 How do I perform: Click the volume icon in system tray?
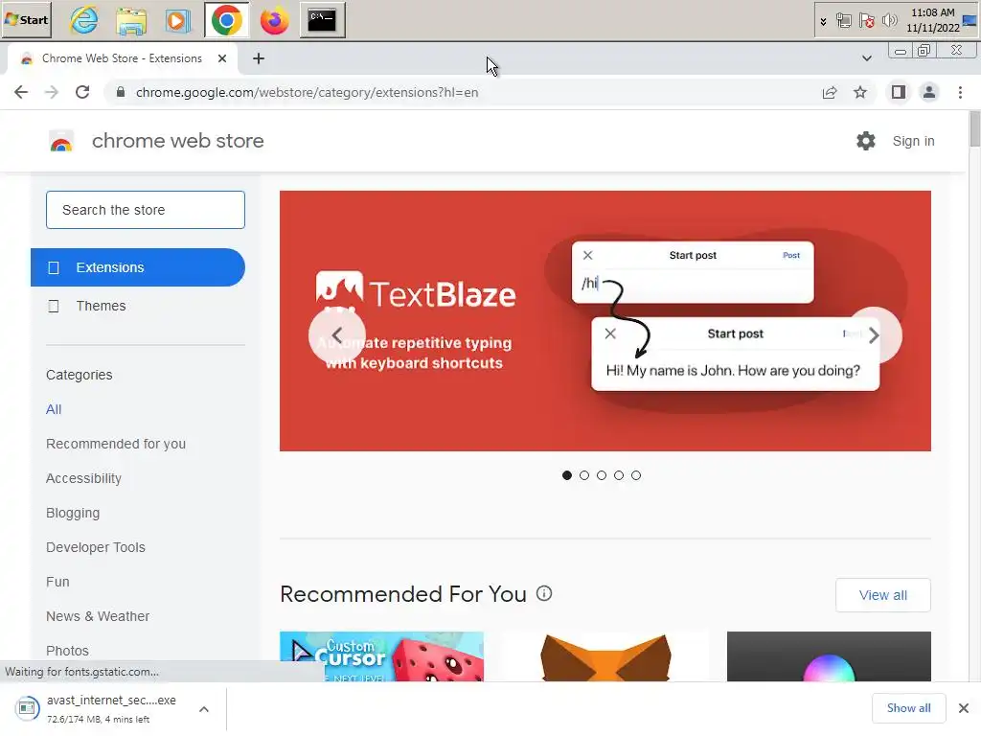[889, 21]
